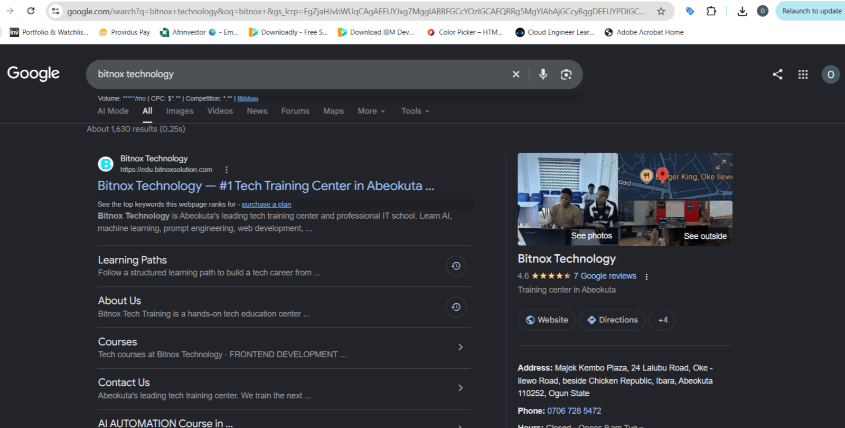Click the browser address bar URL
The height and width of the screenshot is (428, 845).
coord(355,11)
